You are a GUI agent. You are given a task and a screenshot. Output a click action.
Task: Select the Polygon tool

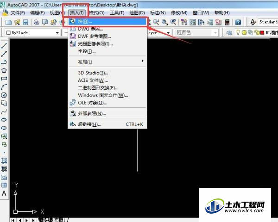[4, 70]
